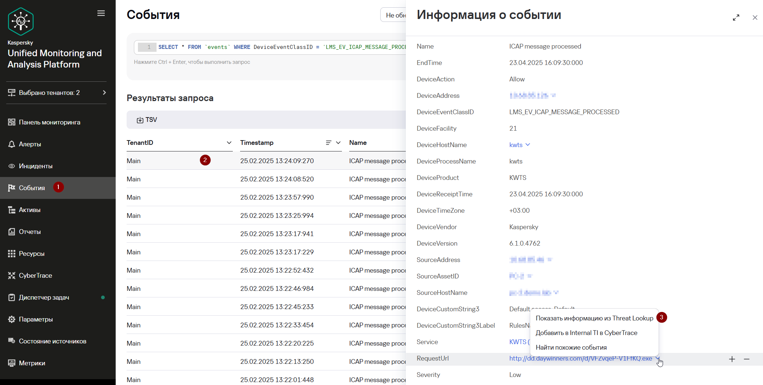Image resolution: width=763 pixels, height=385 pixels.
Task: Click the DeviceAction value Allow
Action: [517, 79]
